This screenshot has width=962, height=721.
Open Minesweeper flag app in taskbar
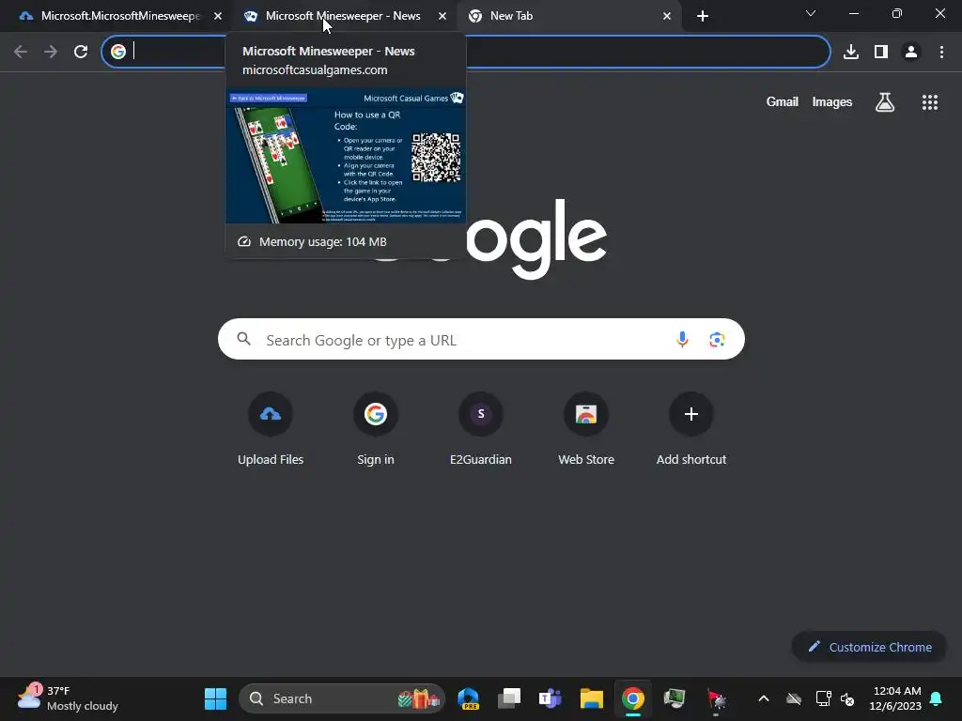pyautogui.click(x=716, y=698)
